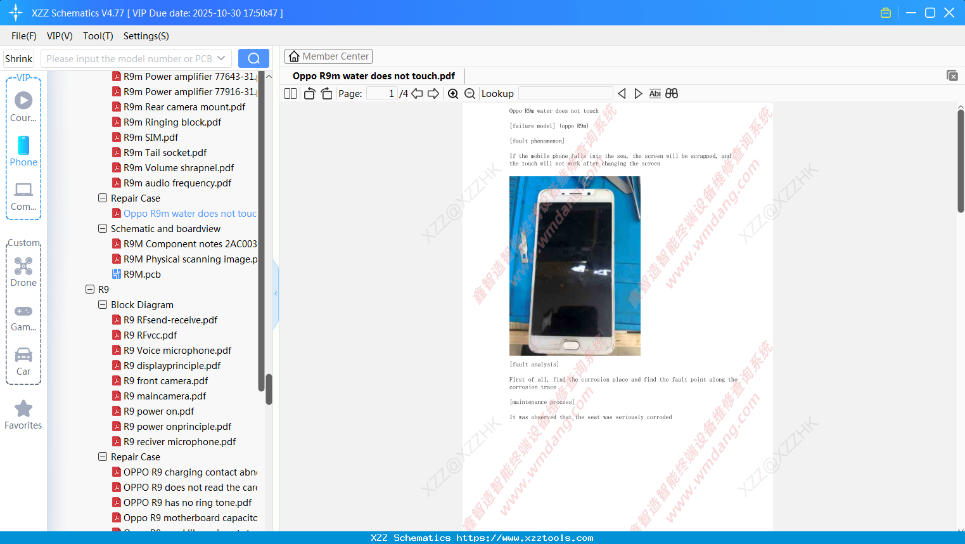The width and height of the screenshot is (965, 544).
Task: Open the File(F) menu
Action: (24, 36)
